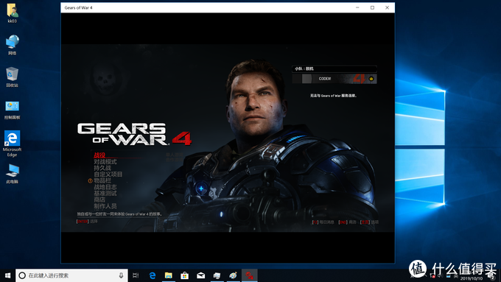Click microphone icon in search box
The image size is (501, 282).
point(121,275)
